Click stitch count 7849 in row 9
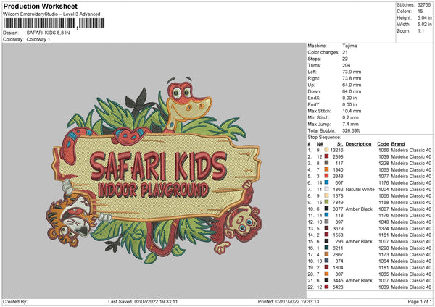Viewport: 435px width, 307px height. pyautogui.click(x=338, y=202)
